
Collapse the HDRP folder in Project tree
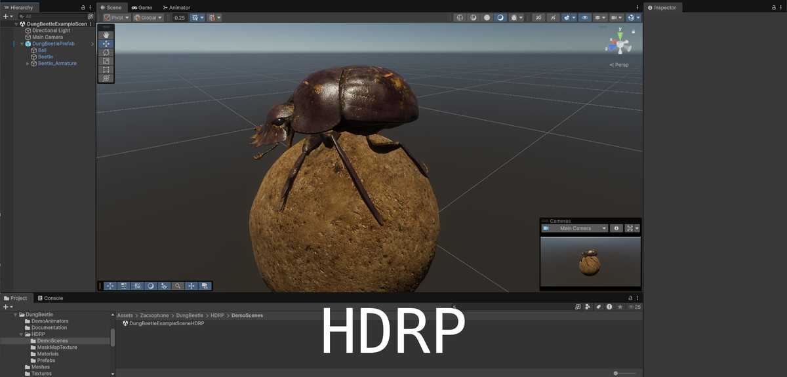tap(21, 334)
